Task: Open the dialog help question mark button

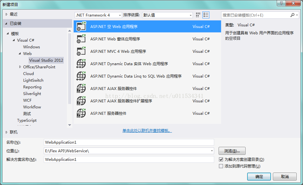Action: coord(281,3)
